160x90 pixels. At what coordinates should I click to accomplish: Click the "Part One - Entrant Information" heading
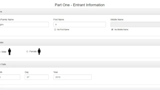(x=80, y=5)
